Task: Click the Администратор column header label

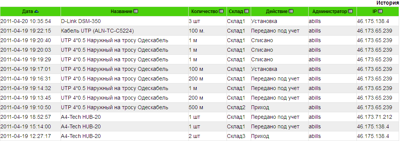Action: pyautogui.click(x=330, y=11)
